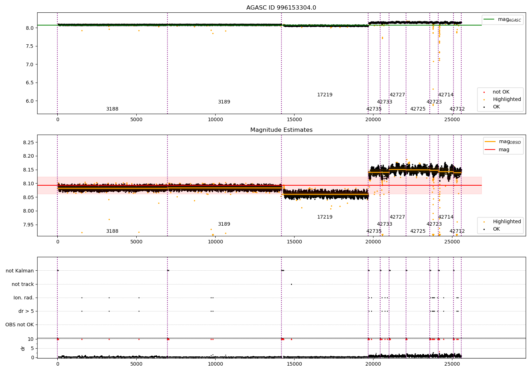The height and width of the screenshot is (372, 531).
Task: Click obsid label 42723 in the top plot
Action: 434,102
